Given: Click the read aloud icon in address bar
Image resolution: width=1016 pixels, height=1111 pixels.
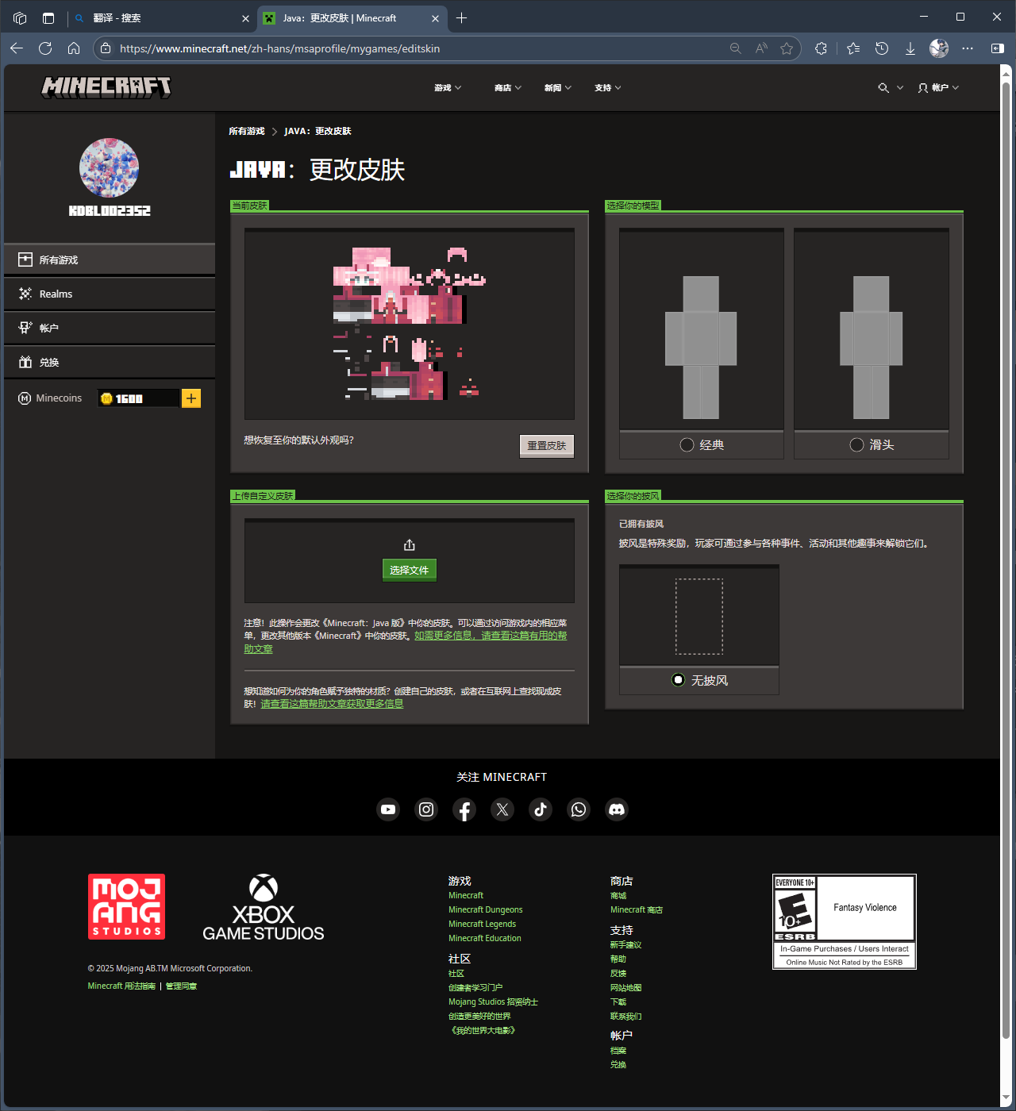Looking at the screenshot, I should [x=761, y=48].
